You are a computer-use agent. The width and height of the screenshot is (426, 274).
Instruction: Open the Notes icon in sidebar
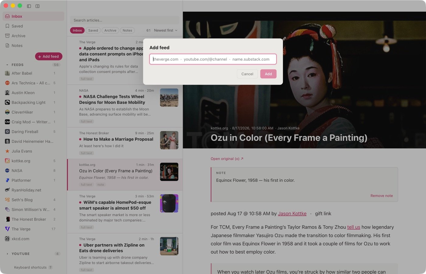[x=7, y=46]
